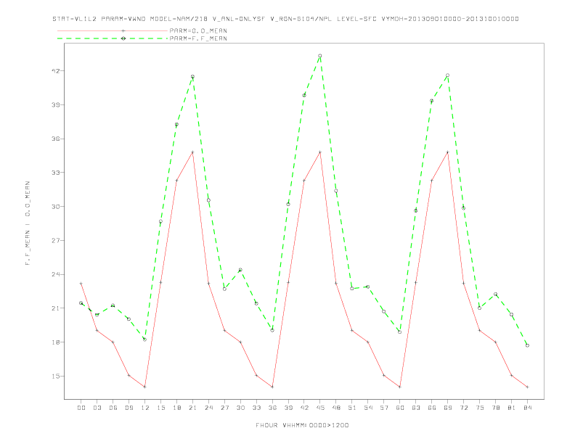Image resolution: width=575 pixels, height=444 pixels.
Task: Click the x-axis tick label 60
Action: click(400, 408)
